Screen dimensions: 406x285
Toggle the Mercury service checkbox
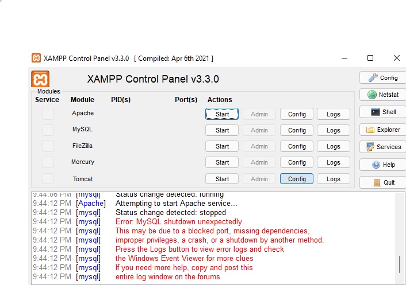(x=48, y=162)
